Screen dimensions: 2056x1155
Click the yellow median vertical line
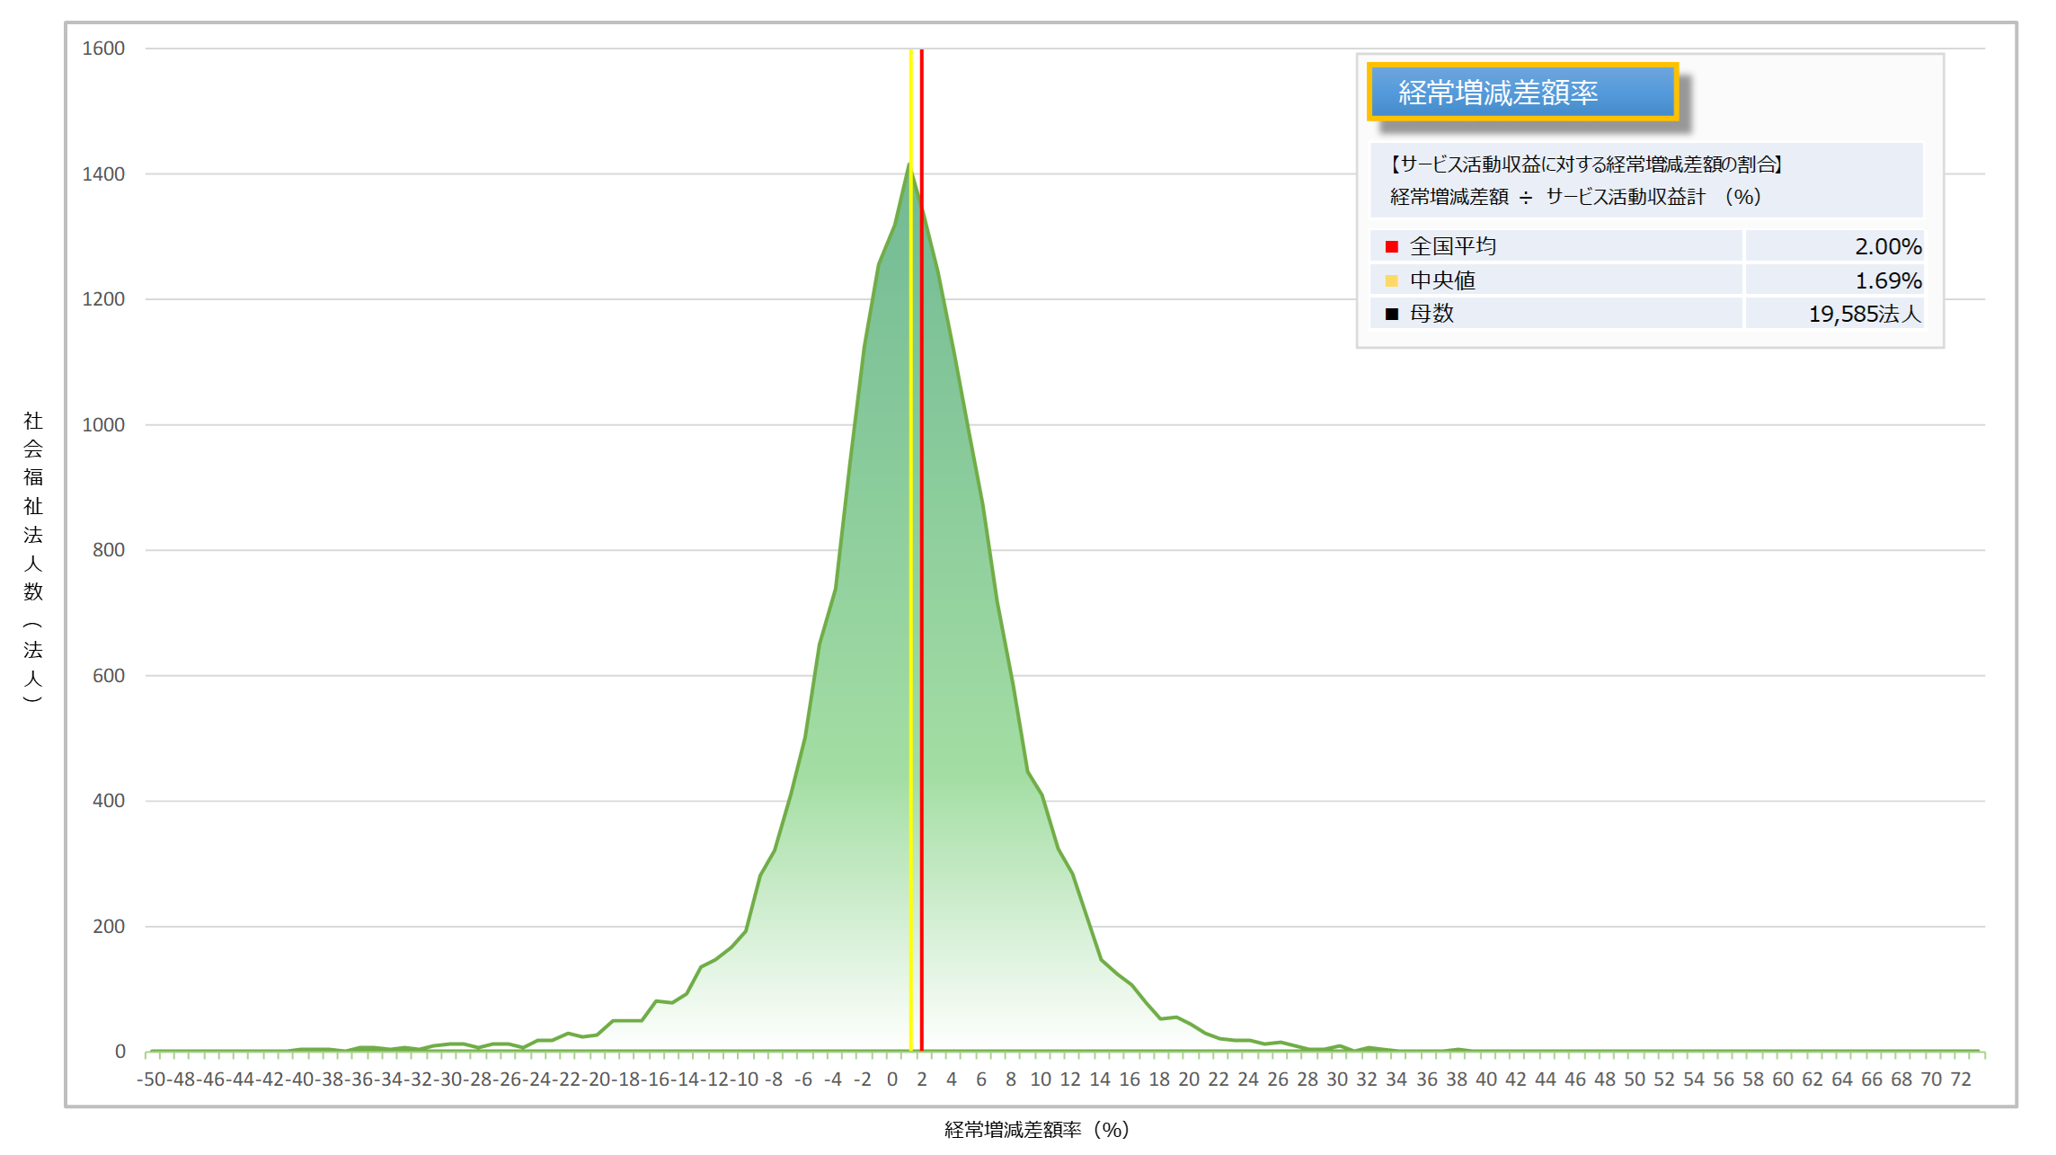pyautogui.click(x=910, y=550)
